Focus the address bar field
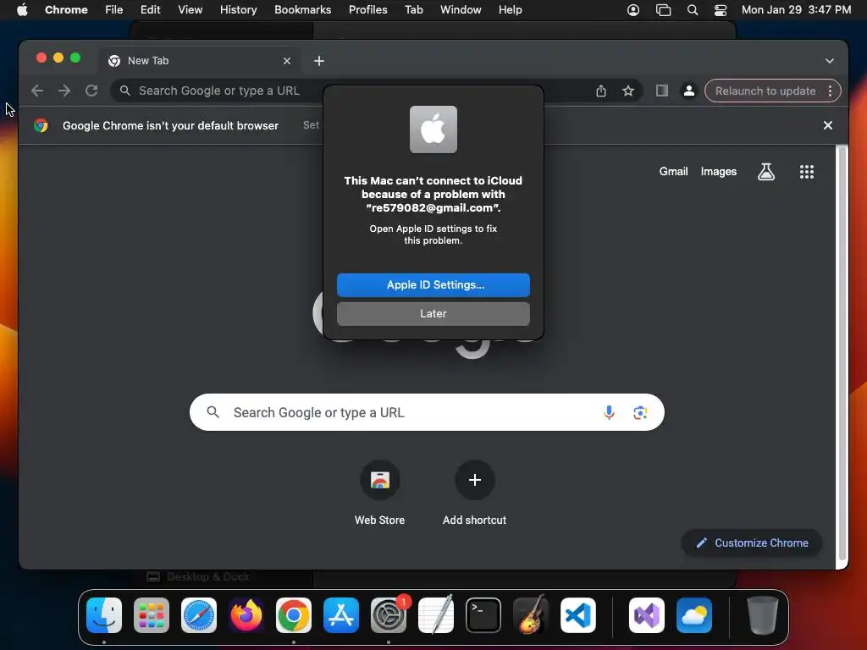The image size is (867, 650). 376,91
